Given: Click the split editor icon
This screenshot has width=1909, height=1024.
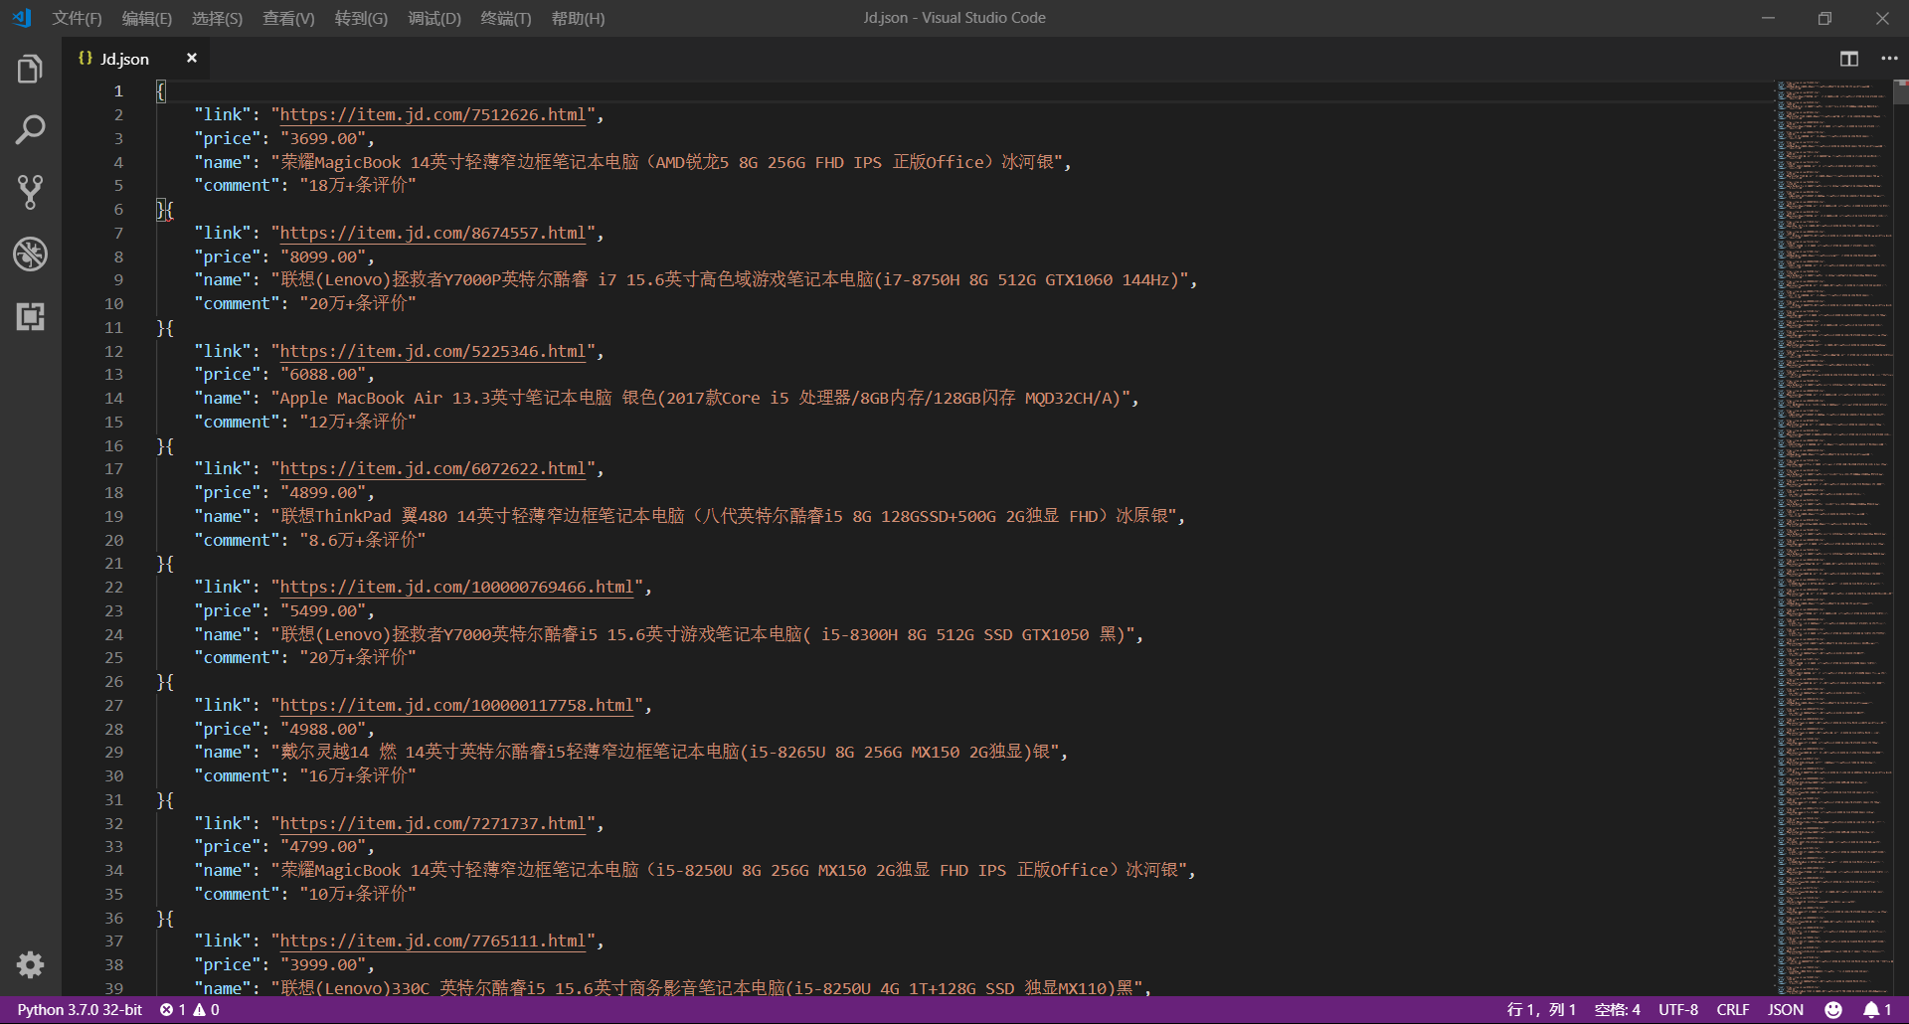Looking at the screenshot, I should 1848,59.
